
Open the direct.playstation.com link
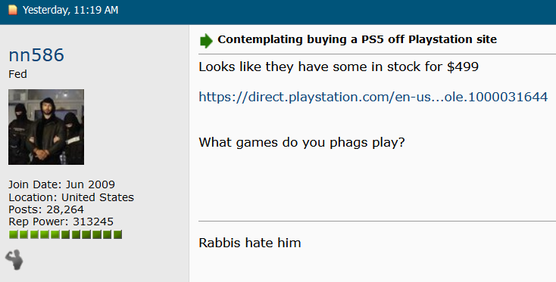373,97
